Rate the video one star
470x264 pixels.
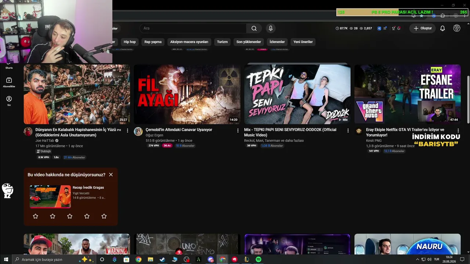[x=35, y=216]
